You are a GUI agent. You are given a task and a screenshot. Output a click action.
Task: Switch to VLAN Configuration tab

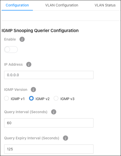tap(62, 5)
